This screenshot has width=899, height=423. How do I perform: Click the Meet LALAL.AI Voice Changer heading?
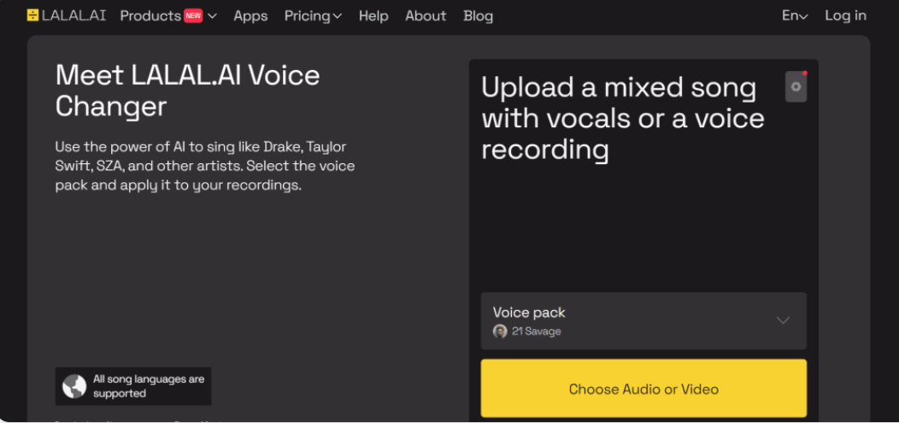pyautogui.click(x=187, y=91)
